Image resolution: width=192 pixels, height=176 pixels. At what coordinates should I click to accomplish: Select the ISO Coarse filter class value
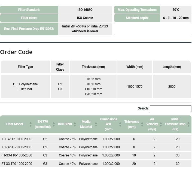tap(85, 18)
